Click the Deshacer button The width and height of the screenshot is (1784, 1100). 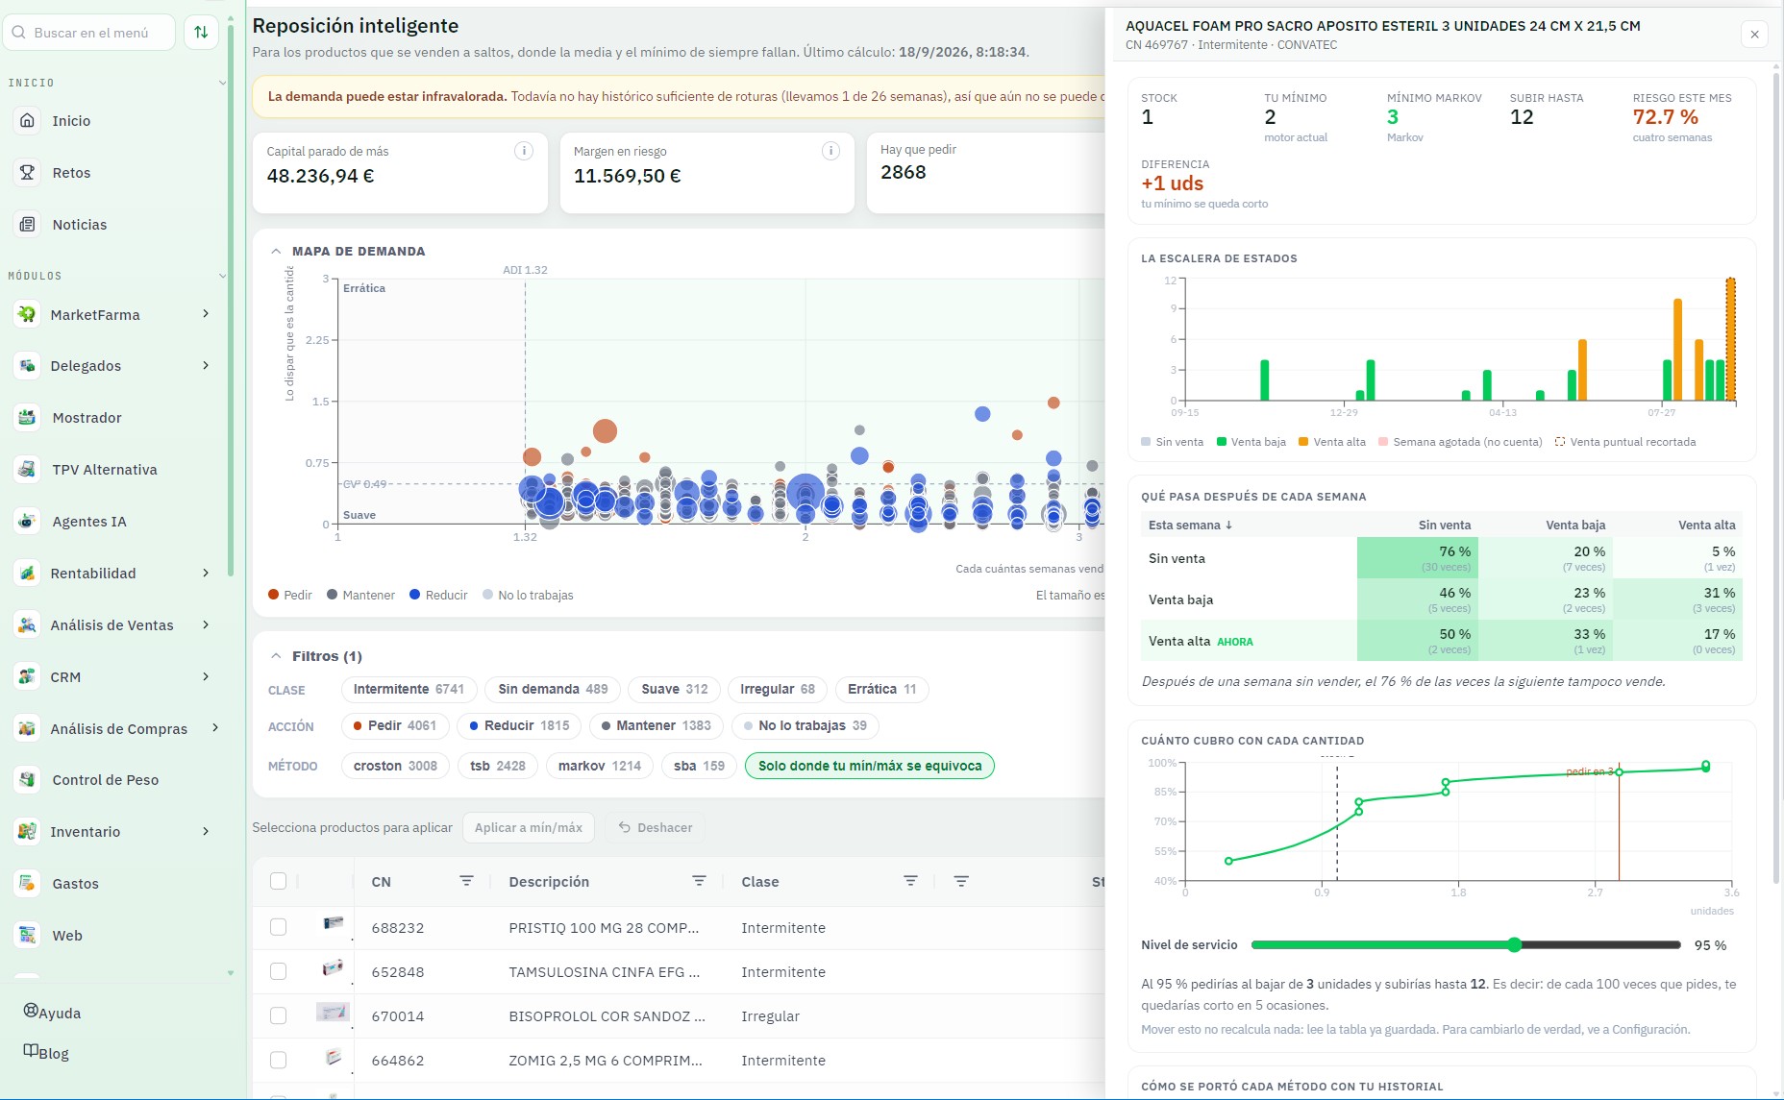pyautogui.click(x=655, y=827)
